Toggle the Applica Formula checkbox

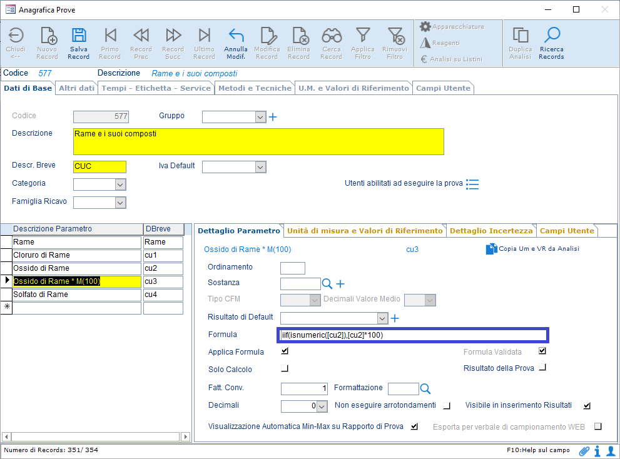click(x=285, y=351)
